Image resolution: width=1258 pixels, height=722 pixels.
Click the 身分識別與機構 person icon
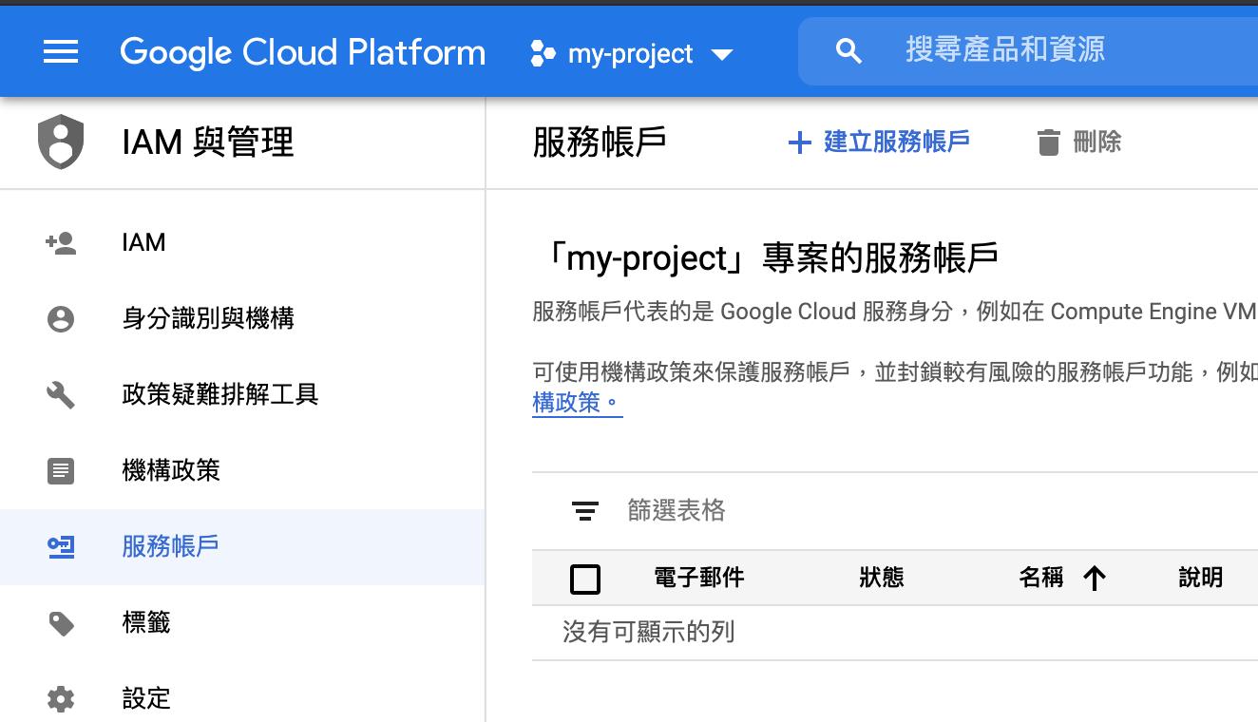tap(61, 318)
